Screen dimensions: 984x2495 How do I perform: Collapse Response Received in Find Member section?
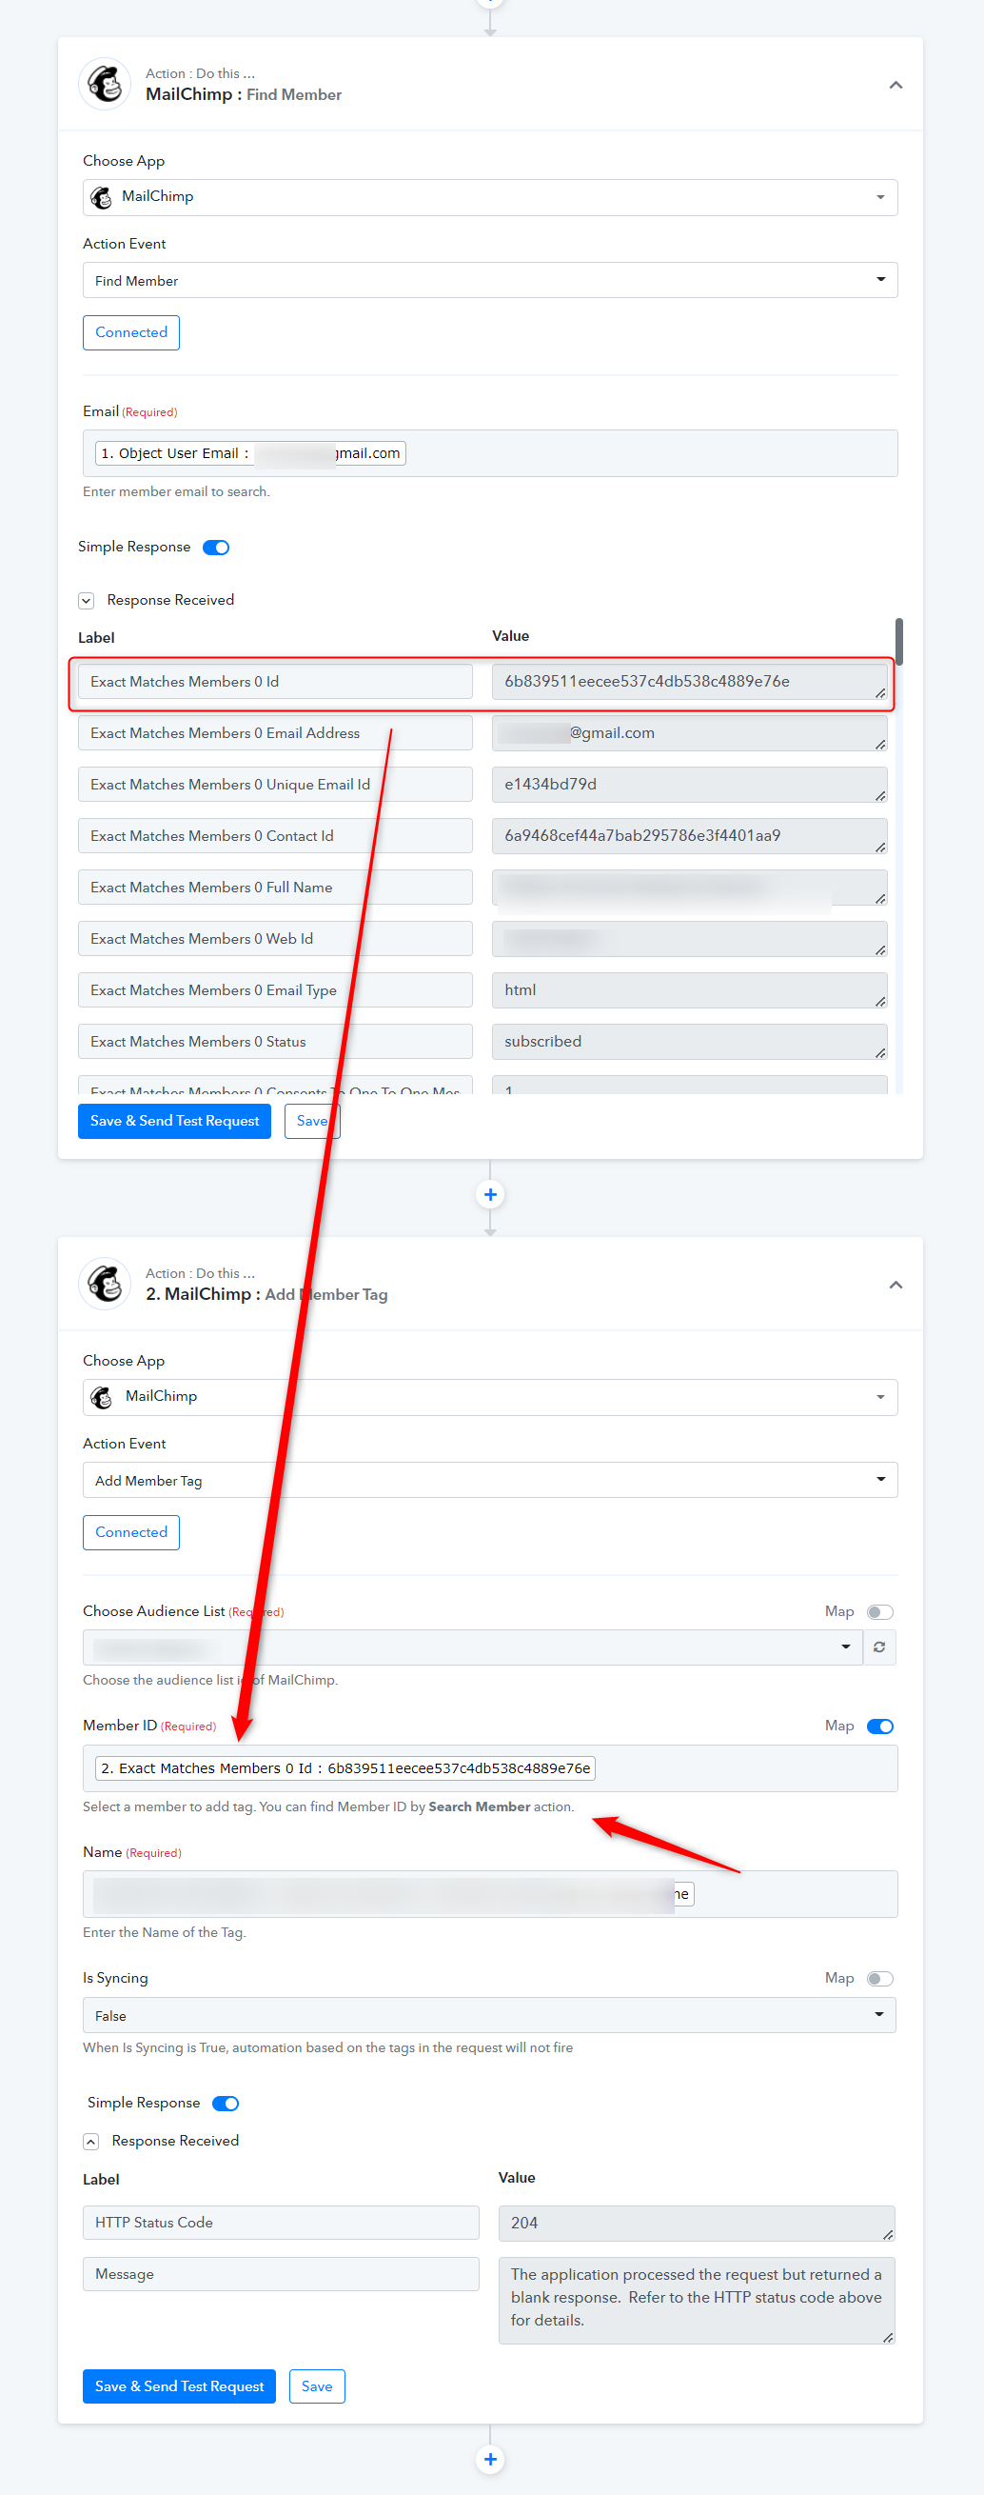(86, 601)
